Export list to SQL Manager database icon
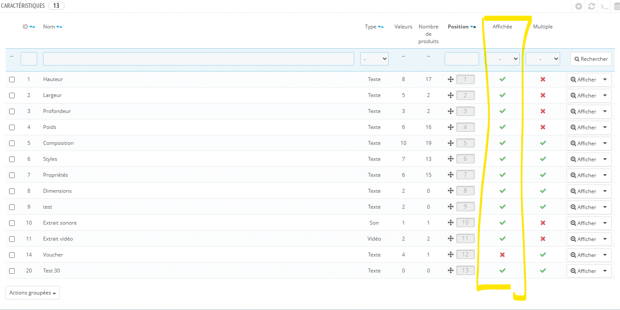The image size is (620, 310). pos(617,6)
